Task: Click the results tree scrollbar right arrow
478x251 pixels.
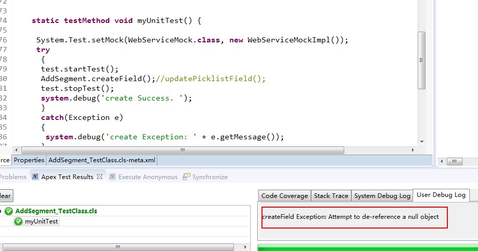Action: [x=246, y=247]
